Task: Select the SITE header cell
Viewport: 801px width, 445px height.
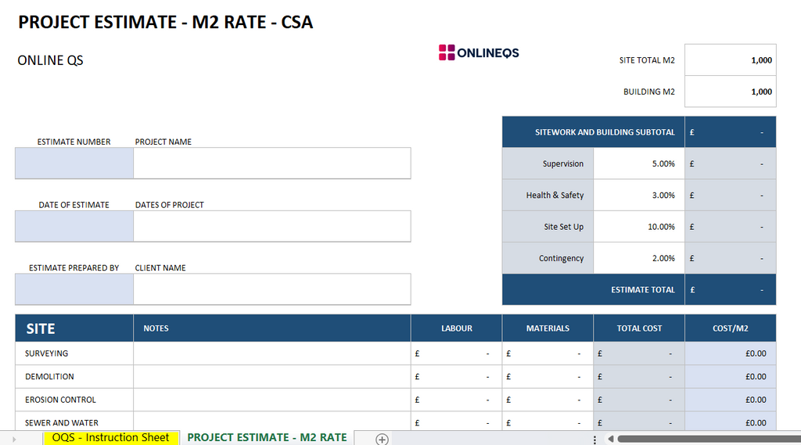Action: [x=74, y=328]
